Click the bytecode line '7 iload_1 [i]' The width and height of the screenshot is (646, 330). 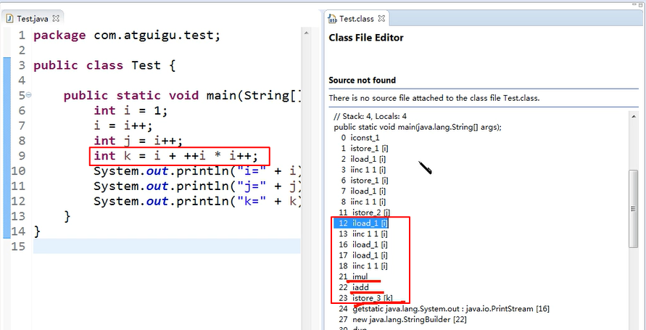tap(363, 191)
